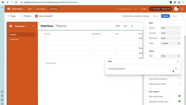The width and height of the screenshot is (186, 105).
Task: Toggle Show field descriptions switch
Action: [x=180, y=78]
